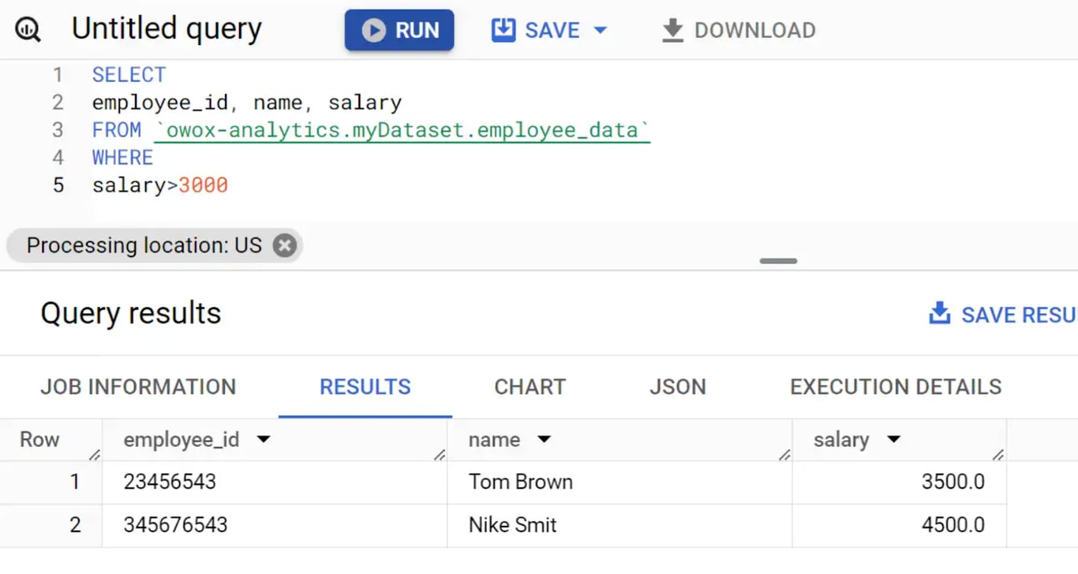1078x574 pixels.
Task: Remove the Processing location: US chip
Action: point(284,245)
